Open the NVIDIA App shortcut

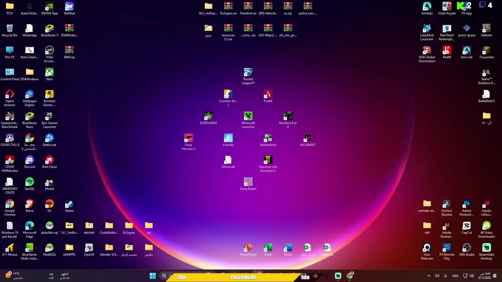point(49,9)
